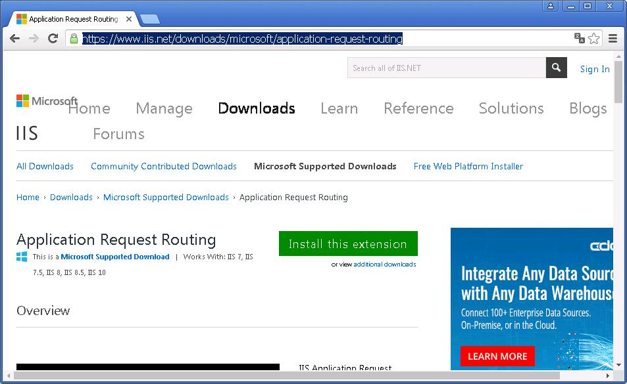Open the Reference navigation item

click(x=418, y=108)
